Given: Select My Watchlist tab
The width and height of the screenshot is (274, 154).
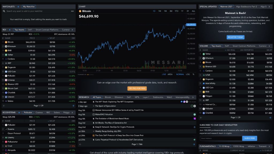Looking at the screenshot, I should tap(29, 7).
